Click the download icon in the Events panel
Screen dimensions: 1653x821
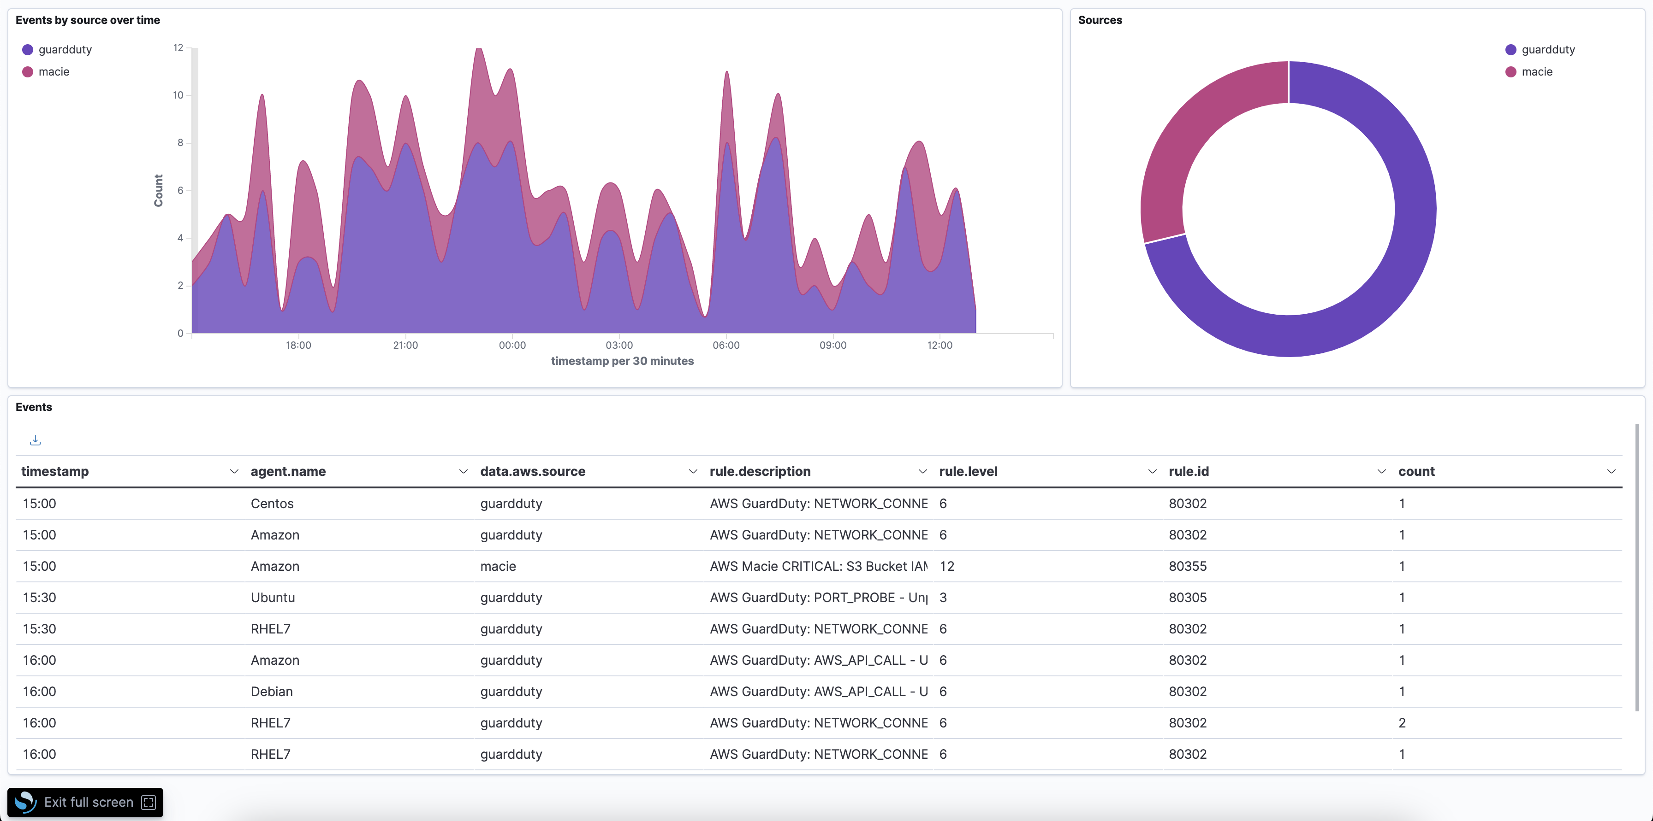click(x=36, y=440)
